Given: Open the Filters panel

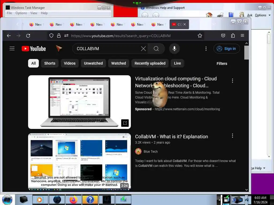Looking at the screenshot, I should click(x=222, y=64).
